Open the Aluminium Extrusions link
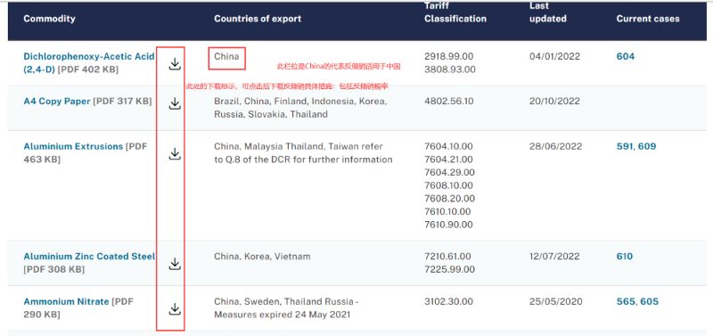Screen dimensions: 713x336 [73, 146]
